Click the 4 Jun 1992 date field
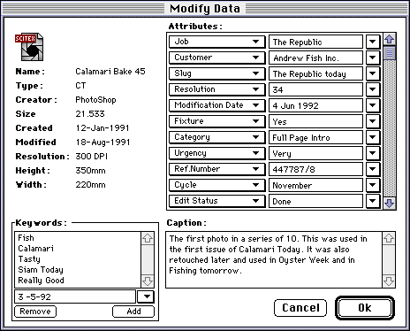The image size is (410, 331). pyautogui.click(x=315, y=105)
